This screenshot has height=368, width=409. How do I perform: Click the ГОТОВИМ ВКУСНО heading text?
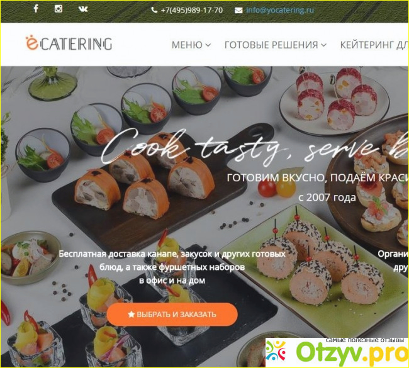[x=317, y=177]
